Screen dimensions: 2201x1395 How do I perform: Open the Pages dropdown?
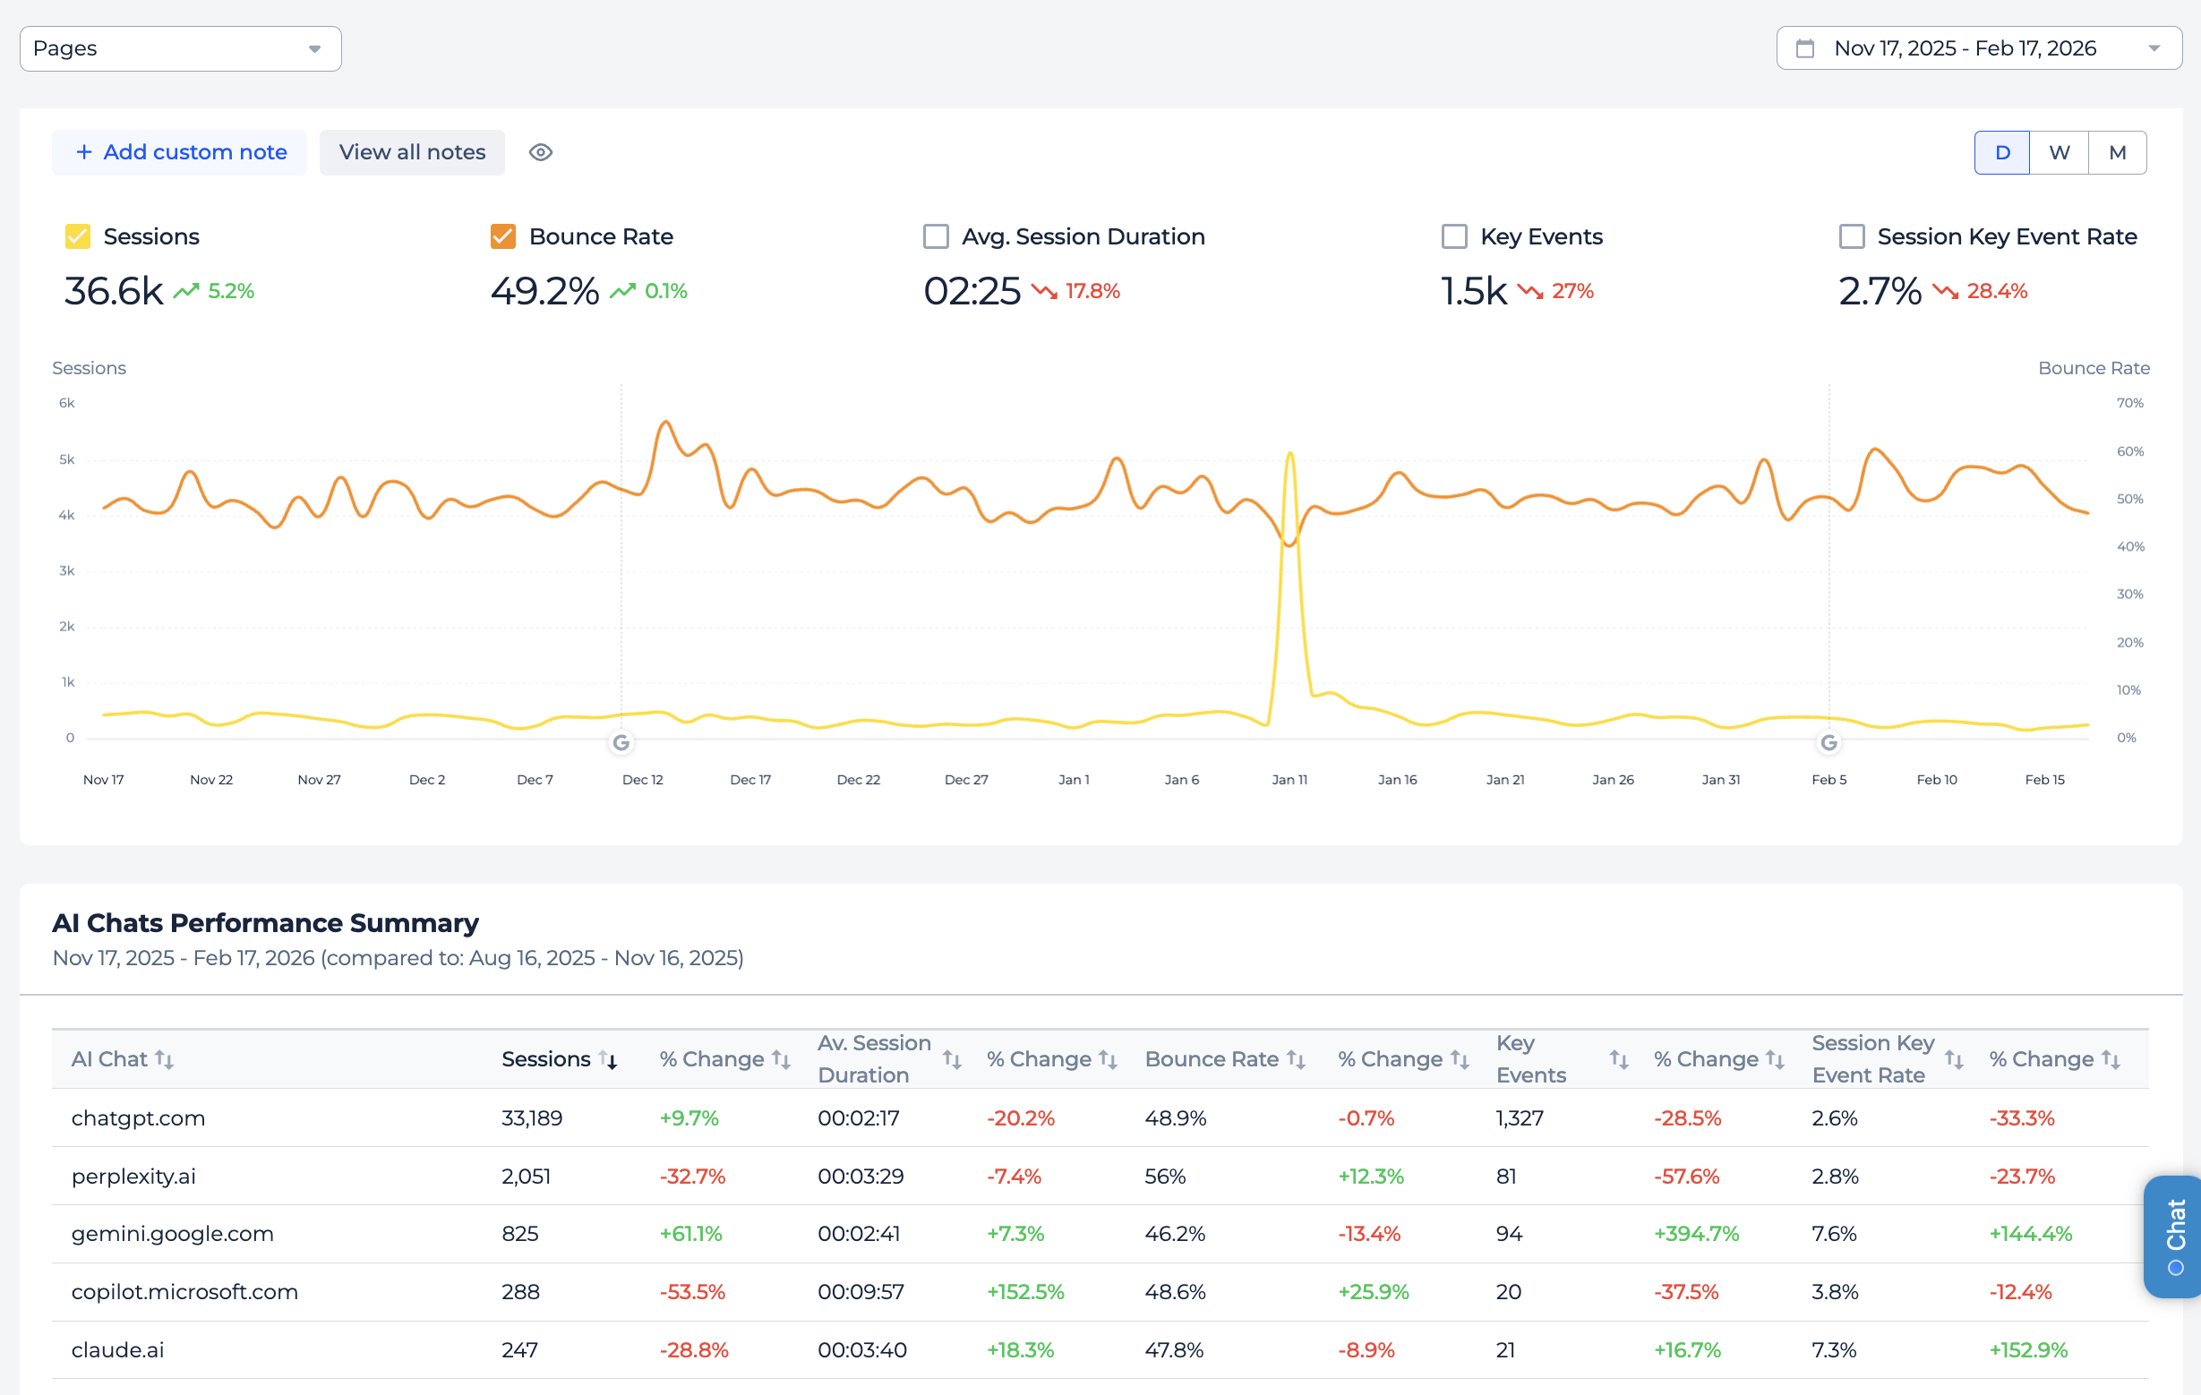tap(180, 48)
